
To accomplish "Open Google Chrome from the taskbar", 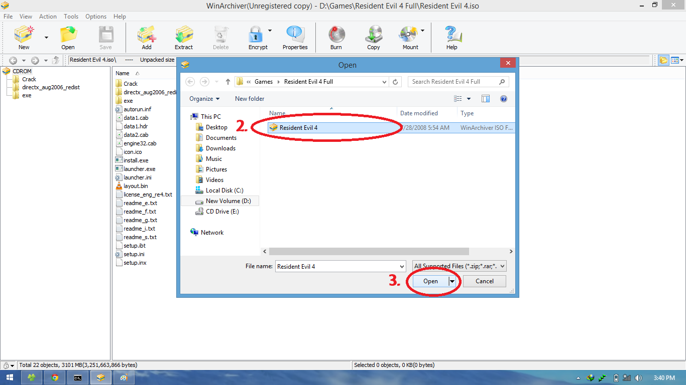I will [54, 378].
